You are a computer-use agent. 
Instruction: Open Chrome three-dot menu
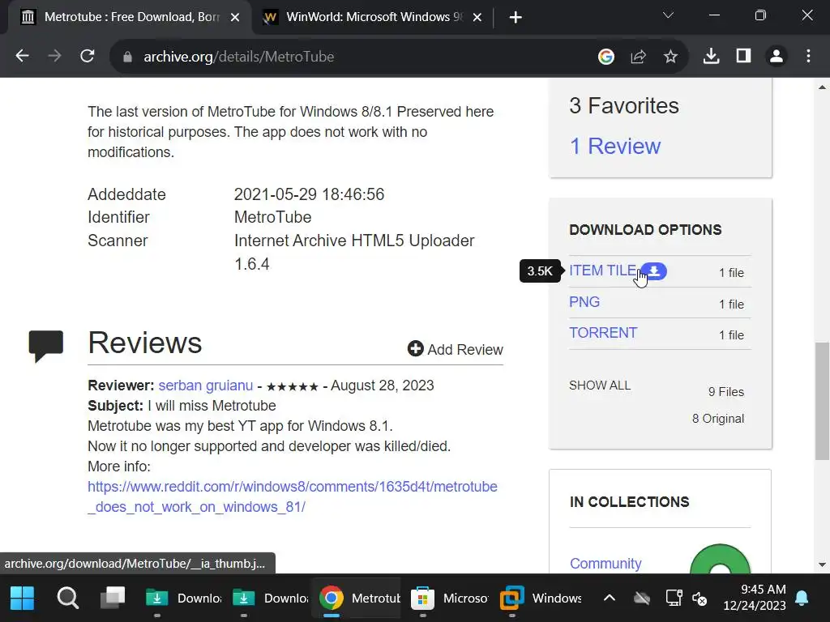coord(808,56)
